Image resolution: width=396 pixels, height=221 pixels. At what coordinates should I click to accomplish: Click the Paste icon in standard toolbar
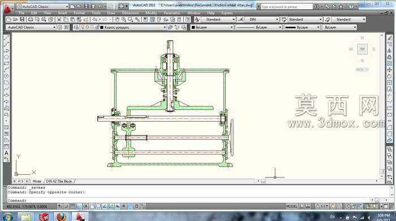coord(73,19)
